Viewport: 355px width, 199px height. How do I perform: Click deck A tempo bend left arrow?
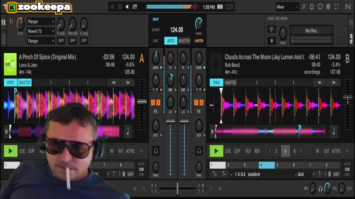coord(113,82)
